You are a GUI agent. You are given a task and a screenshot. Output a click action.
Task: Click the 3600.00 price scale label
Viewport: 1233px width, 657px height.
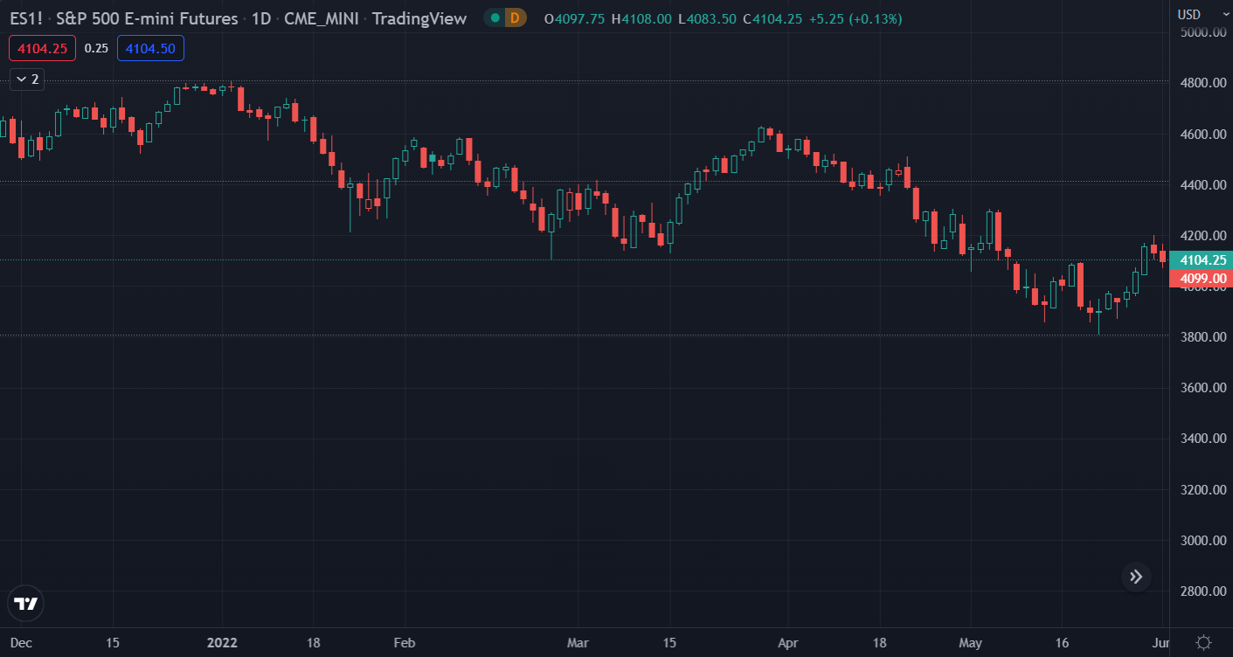(x=1202, y=388)
